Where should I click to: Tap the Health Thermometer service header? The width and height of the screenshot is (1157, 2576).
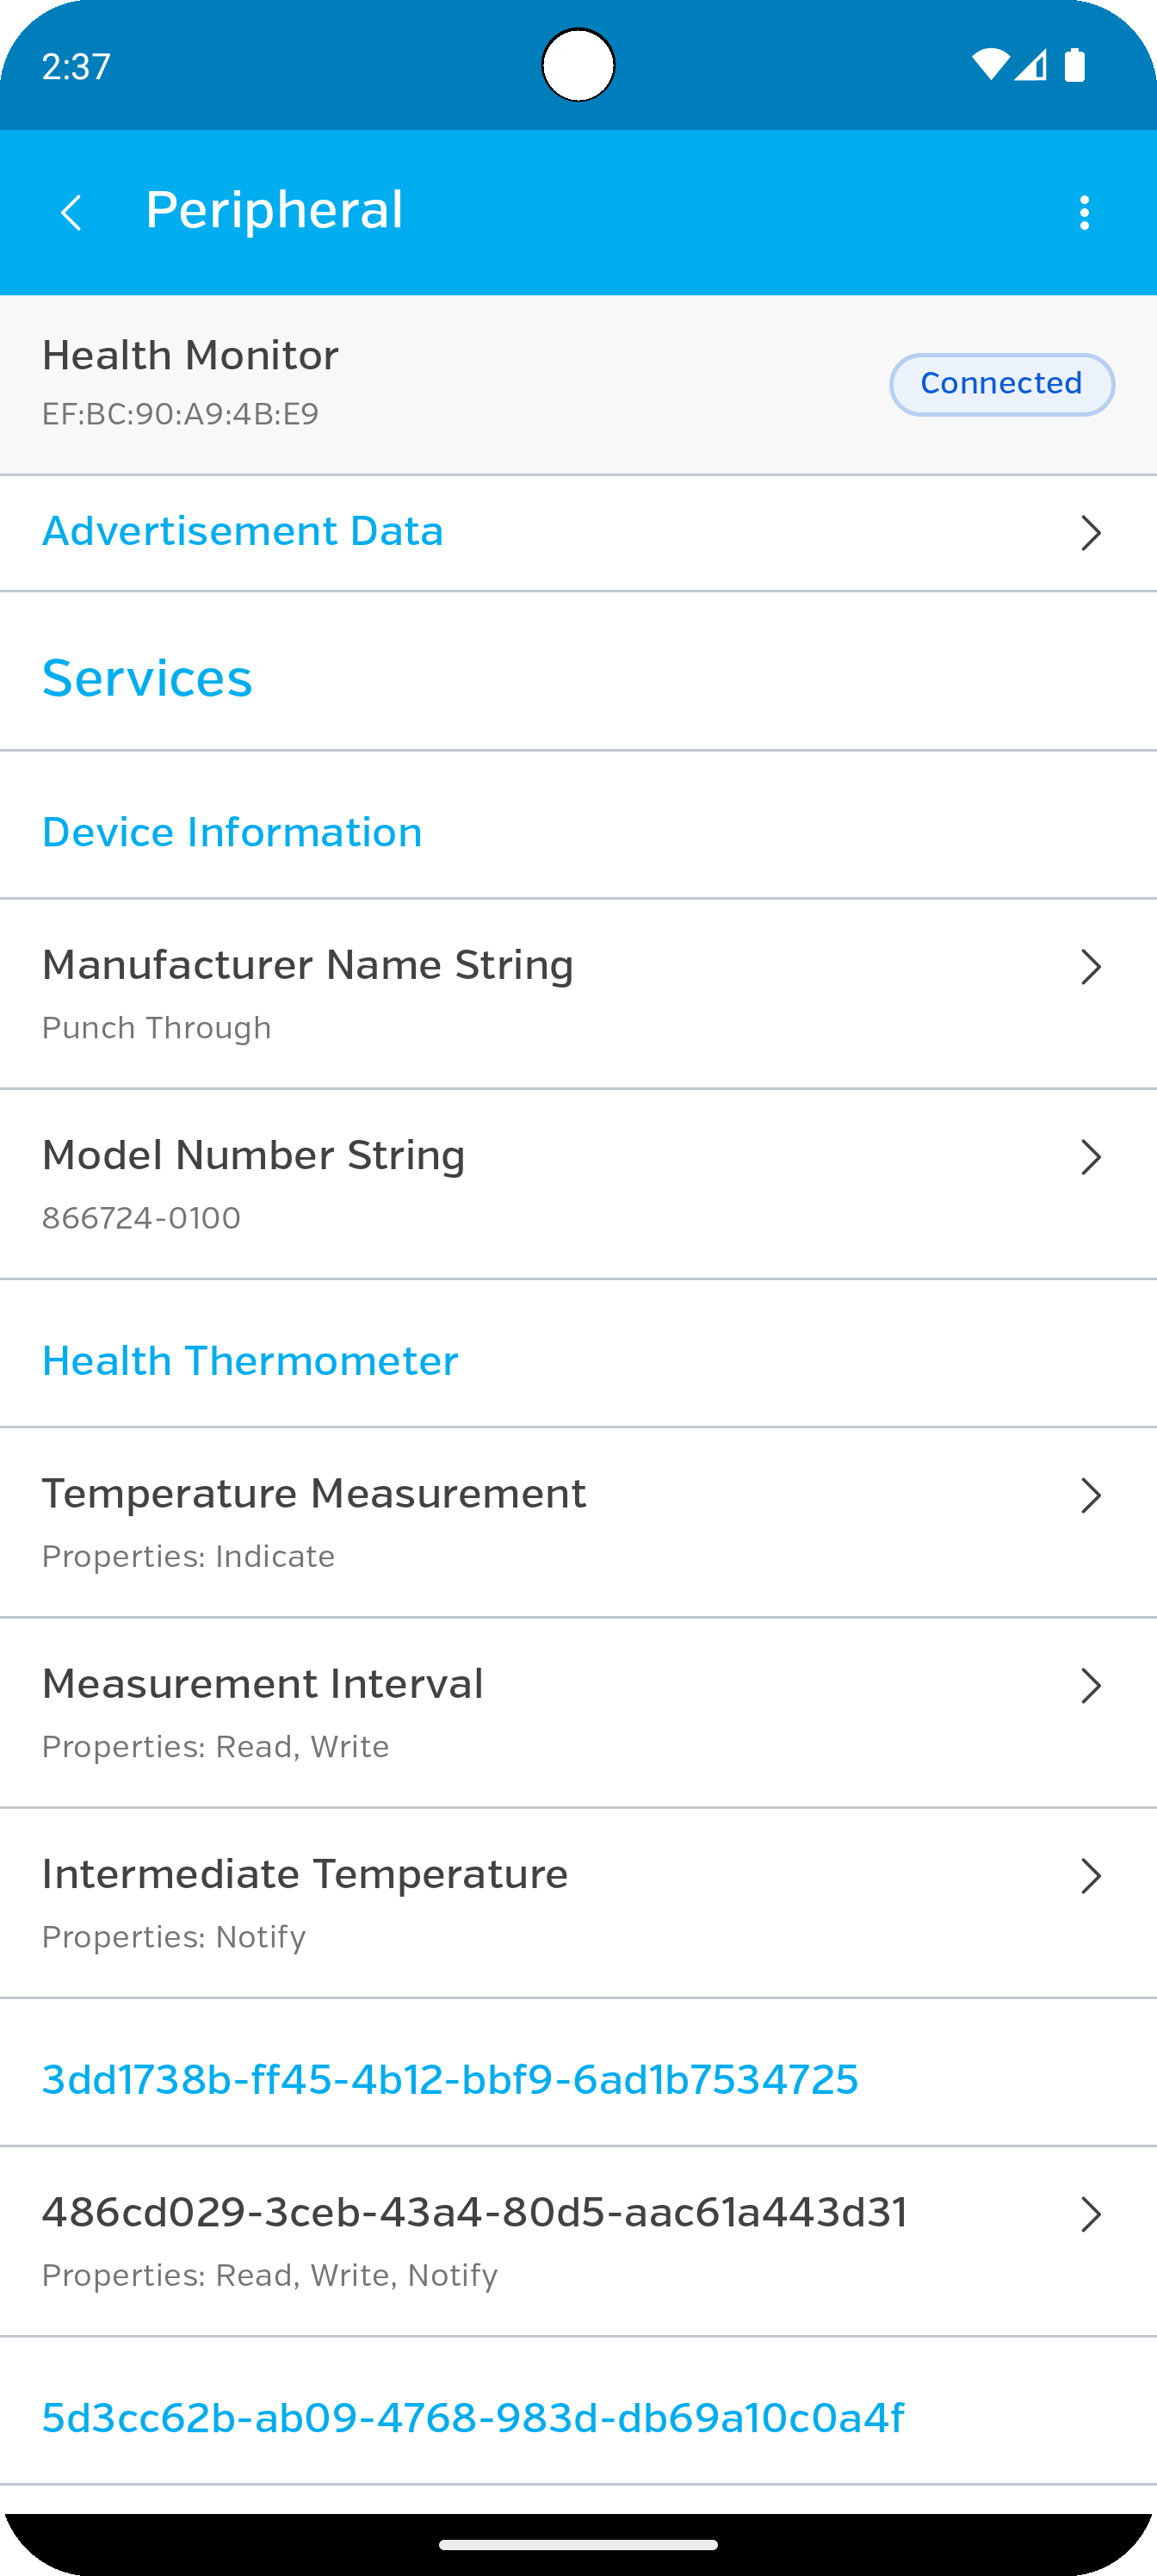click(x=250, y=1361)
